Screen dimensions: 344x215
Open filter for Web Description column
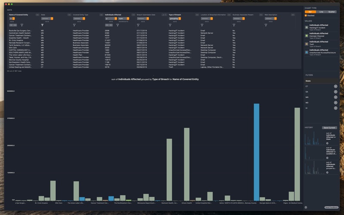[x=266, y=25]
